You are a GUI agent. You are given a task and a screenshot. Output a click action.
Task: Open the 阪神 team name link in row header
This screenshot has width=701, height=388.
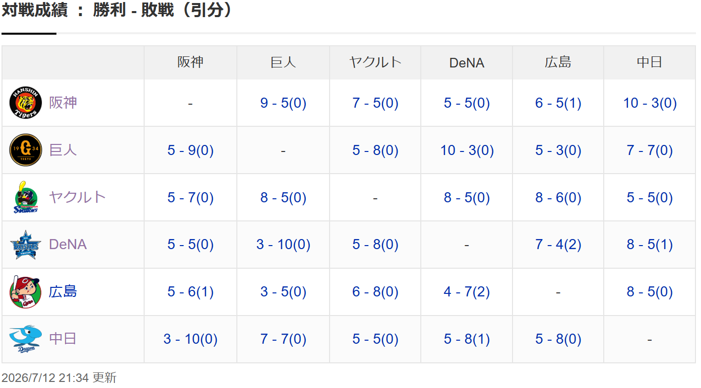63,103
